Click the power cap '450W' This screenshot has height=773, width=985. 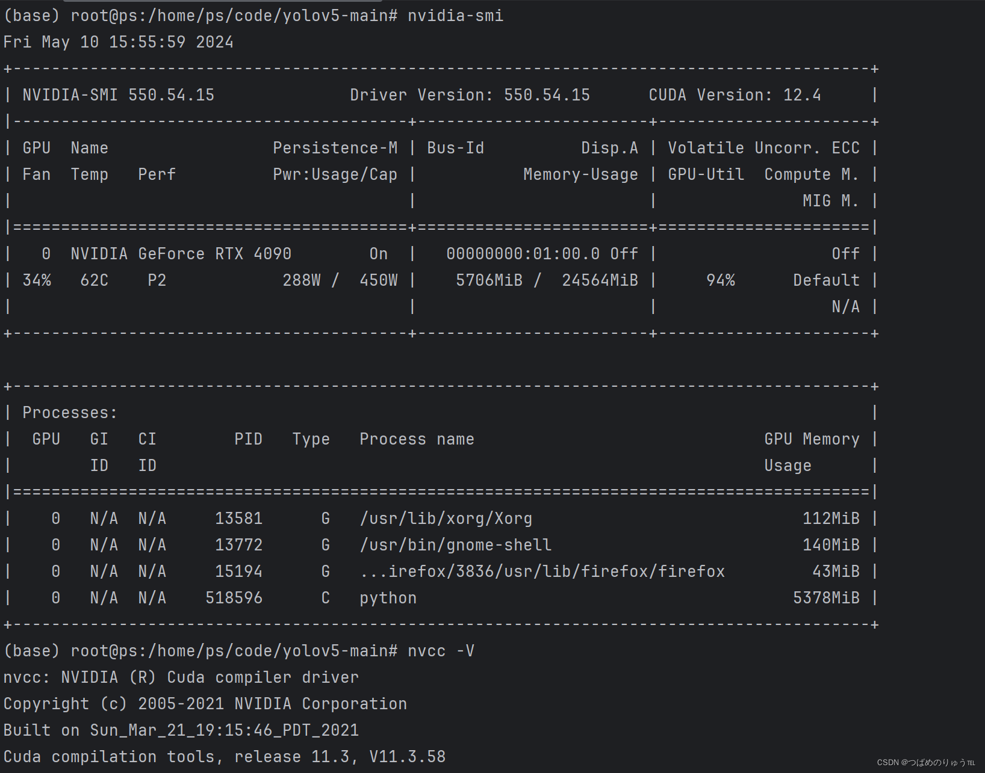[379, 280]
